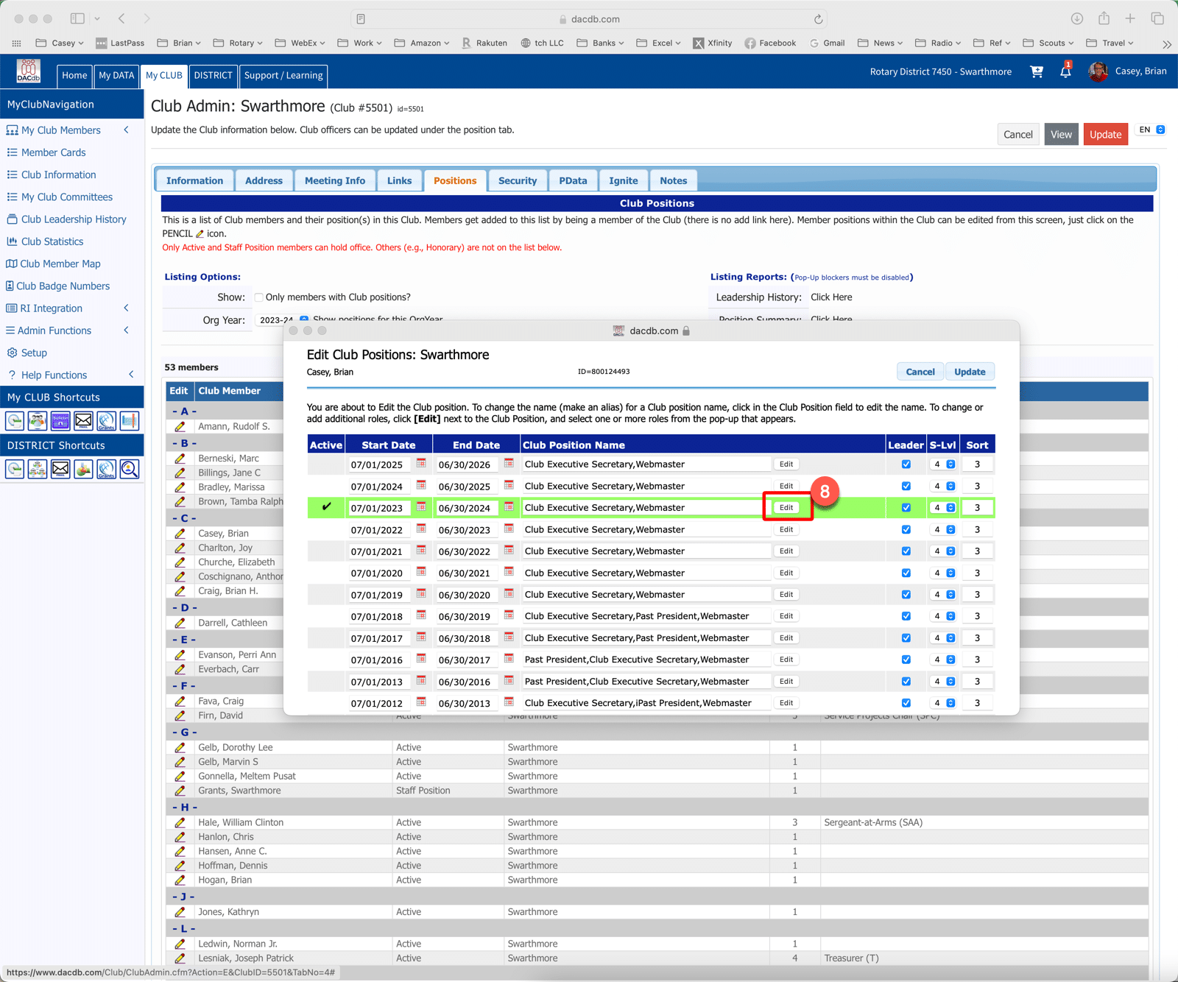The width and height of the screenshot is (1178, 982).
Task: Open DISTRICT committees org-chart shortcut icon
Action: coord(38,469)
